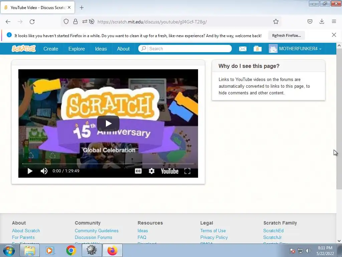Click the system tray volume icon

click(x=308, y=251)
